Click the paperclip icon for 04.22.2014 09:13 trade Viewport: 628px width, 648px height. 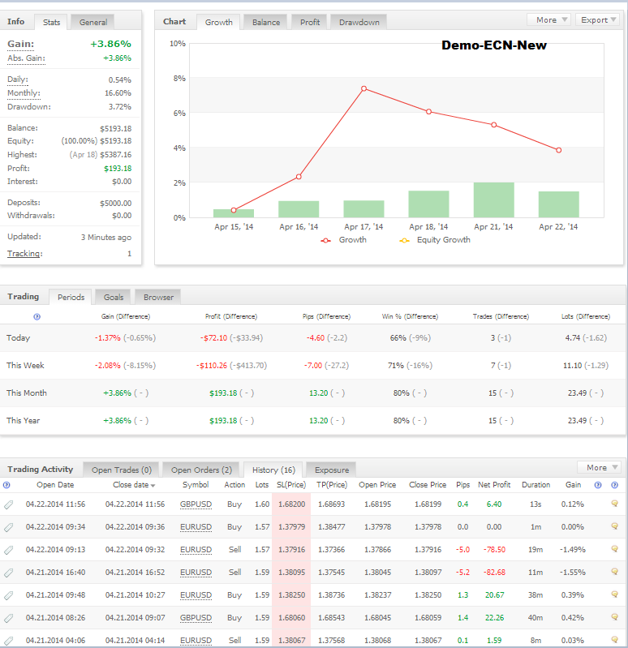[8, 550]
